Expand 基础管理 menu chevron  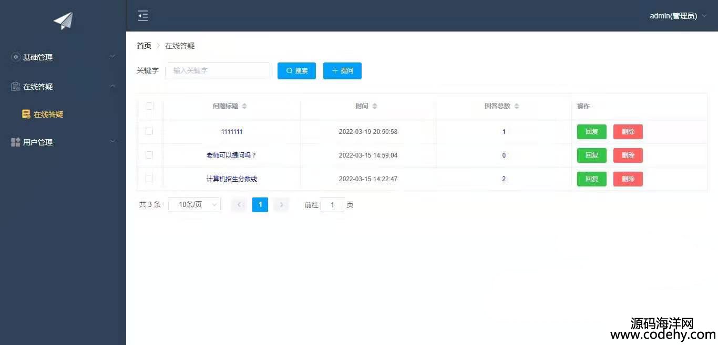tap(112, 56)
